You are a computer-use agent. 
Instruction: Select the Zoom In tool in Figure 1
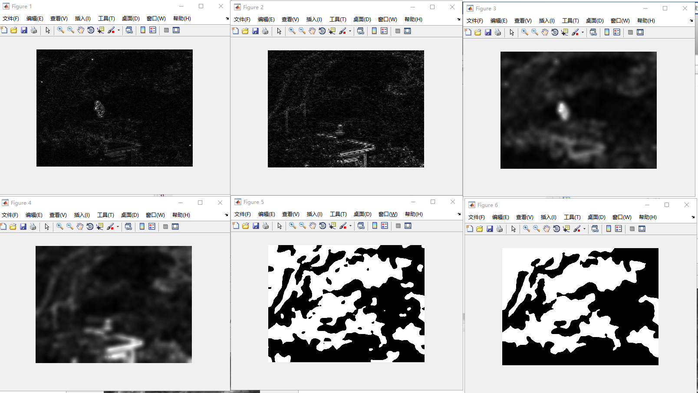[60, 30]
